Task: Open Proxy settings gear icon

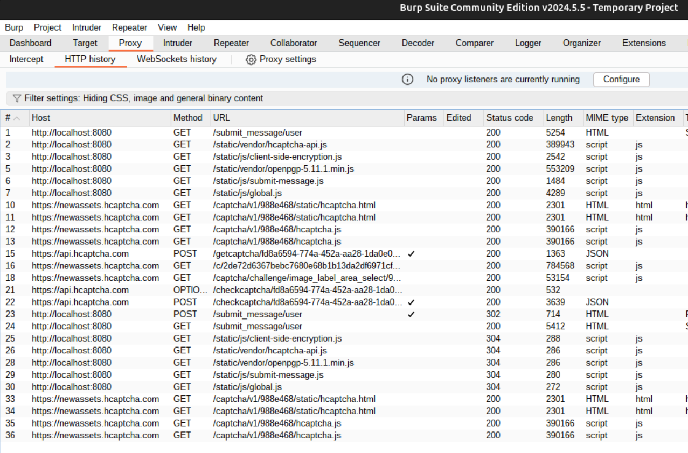Action: pyautogui.click(x=251, y=60)
